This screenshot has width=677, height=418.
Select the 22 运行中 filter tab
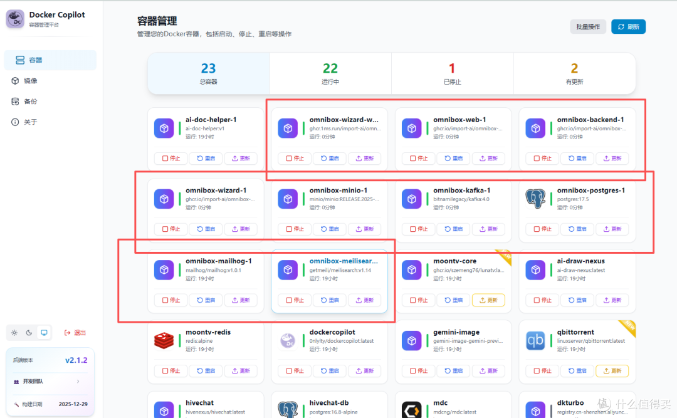point(330,73)
